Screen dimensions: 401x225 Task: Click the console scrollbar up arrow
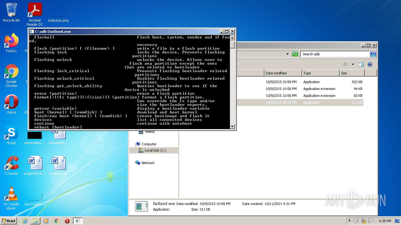click(x=232, y=38)
